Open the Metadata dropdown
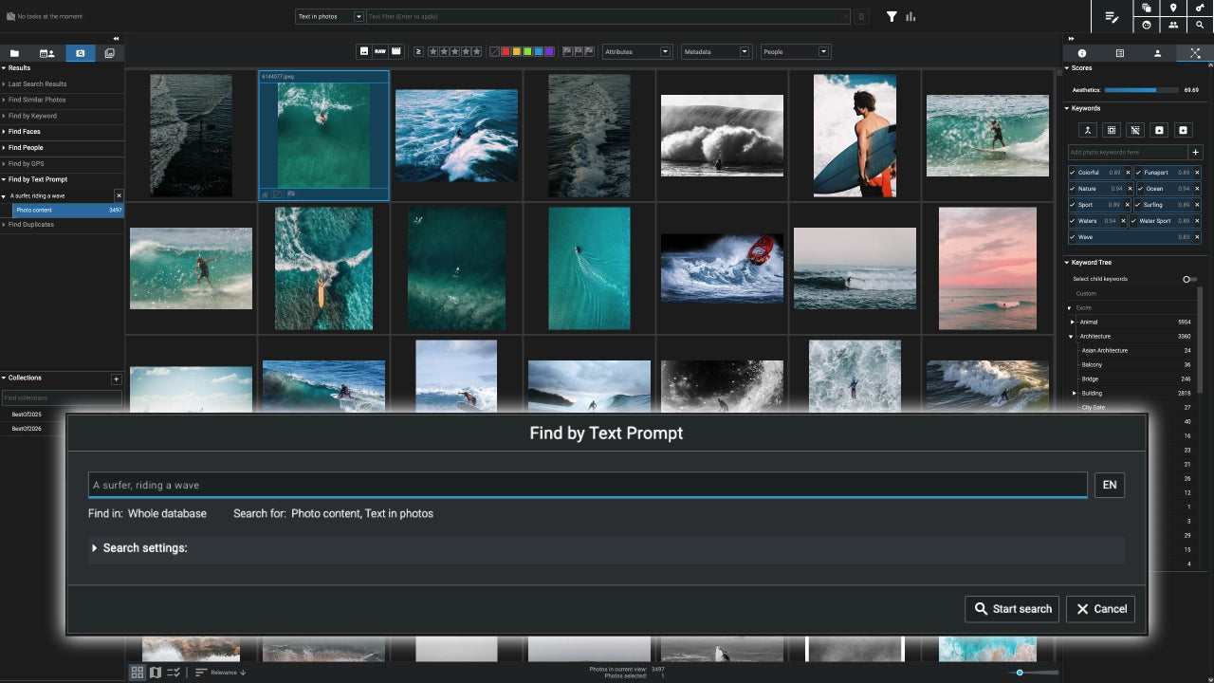Image resolution: width=1214 pixels, height=683 pixels. (716, 51)
